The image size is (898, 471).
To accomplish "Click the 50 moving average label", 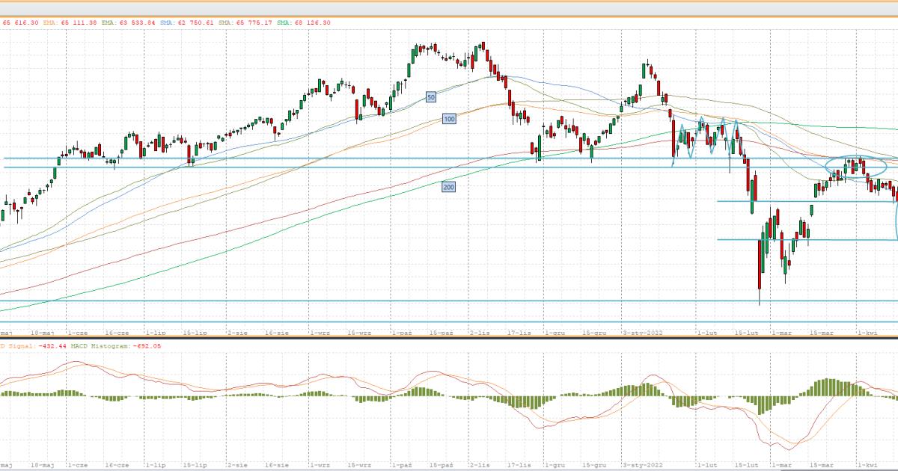I will point(431,96).
